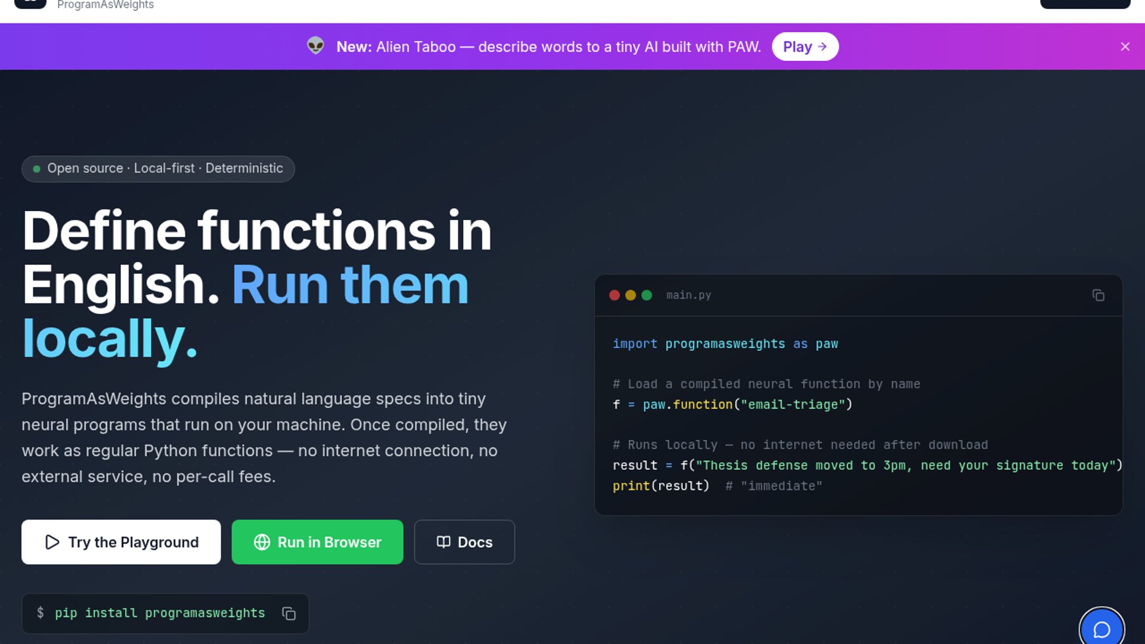The height and width of the screenshot is (644, 1145).
Task: Click the Open source · Local-first badge
Action: tap(158, 169)
